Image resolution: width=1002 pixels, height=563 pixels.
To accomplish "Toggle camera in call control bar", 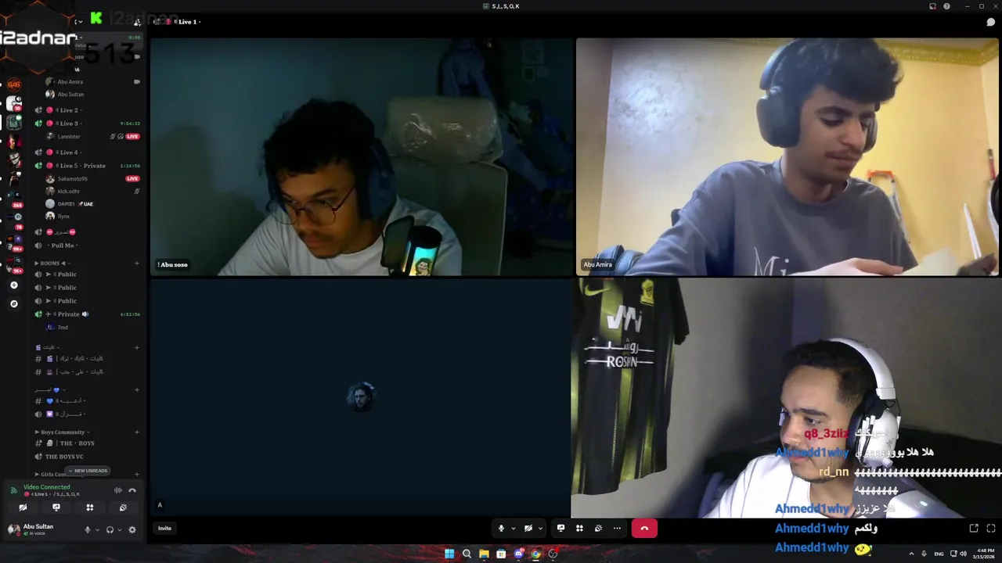I will point(528,529).
